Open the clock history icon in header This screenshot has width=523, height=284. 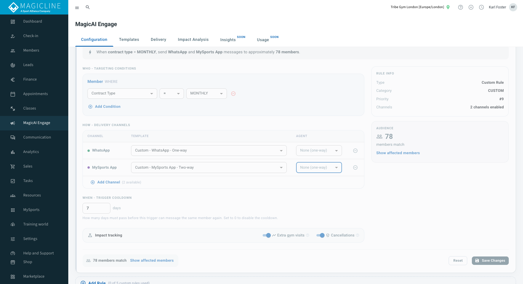481,7
